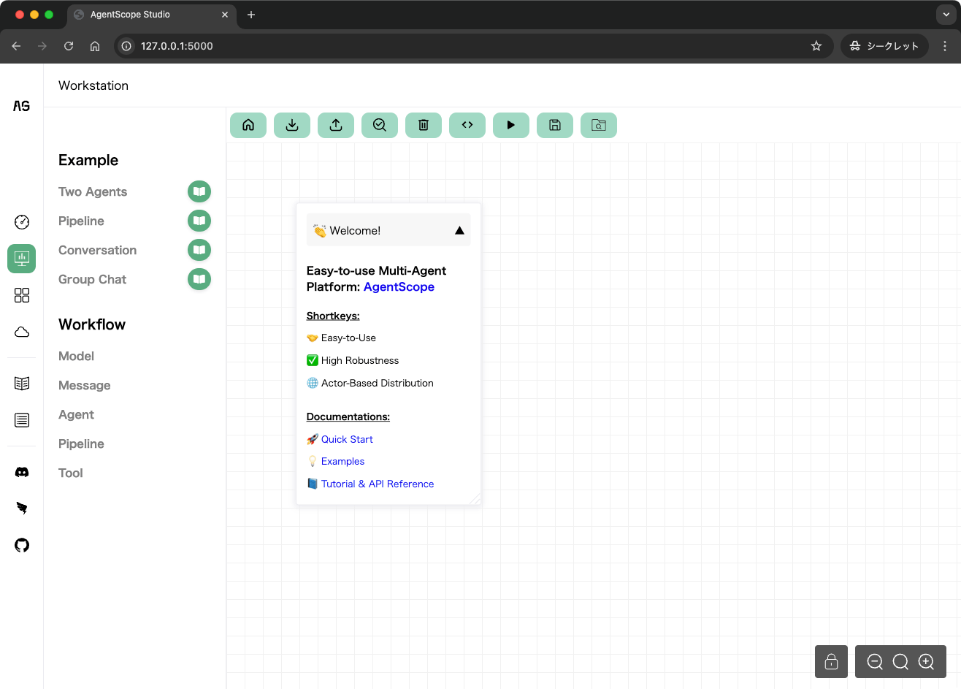Click the site info icon in address bar
Image resolution: width=961 pixels, height=689 pixels.
[126, 46]
